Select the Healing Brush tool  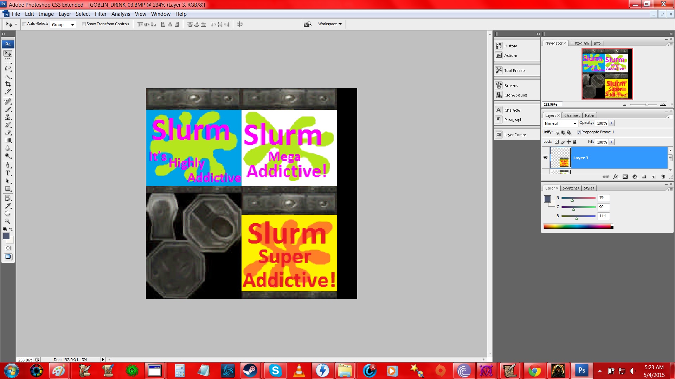point(8,102)
